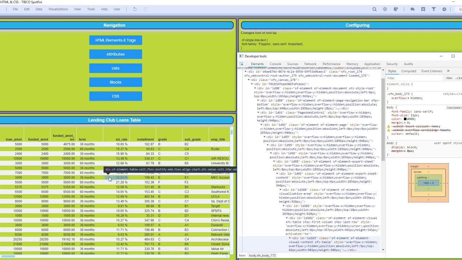Toggle the :hov element state button
The width and height of the screenshot is (462, 260).
(449, 78)
